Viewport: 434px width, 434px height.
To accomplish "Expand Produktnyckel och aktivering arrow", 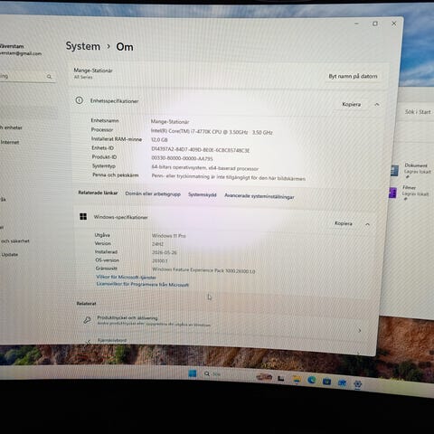I will pos(360,331).
